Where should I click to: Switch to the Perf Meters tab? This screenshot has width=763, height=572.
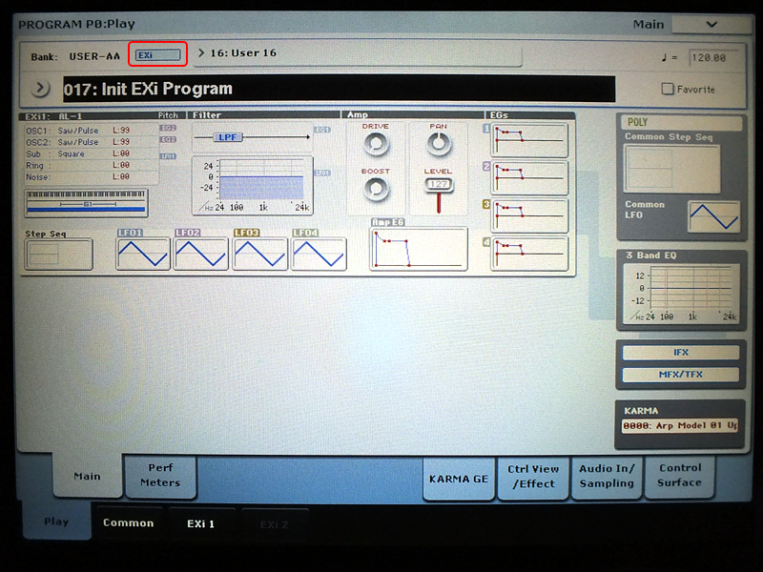click(x=160, y=475)
